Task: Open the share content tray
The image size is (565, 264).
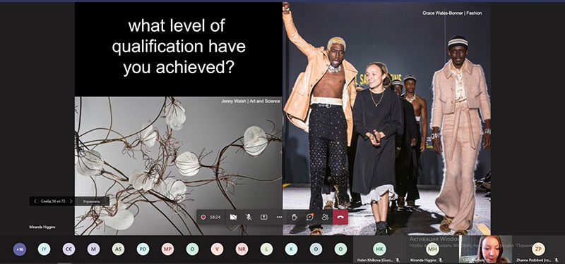Action: [x=264, y=217]
